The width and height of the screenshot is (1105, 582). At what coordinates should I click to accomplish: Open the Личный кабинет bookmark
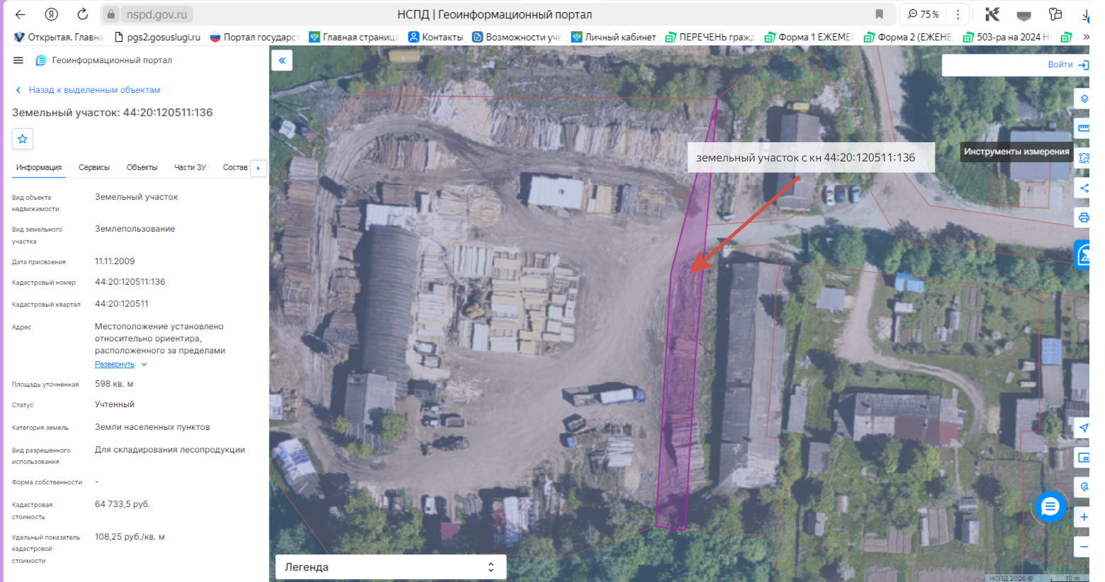coord(614,37)
